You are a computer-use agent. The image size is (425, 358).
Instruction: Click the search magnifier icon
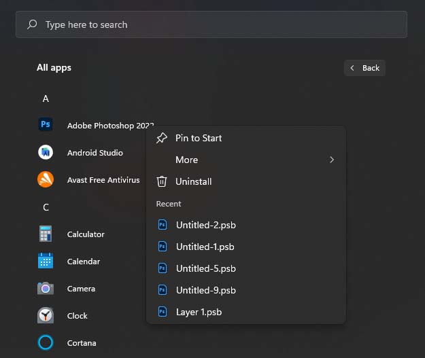[x=32, y=24]
